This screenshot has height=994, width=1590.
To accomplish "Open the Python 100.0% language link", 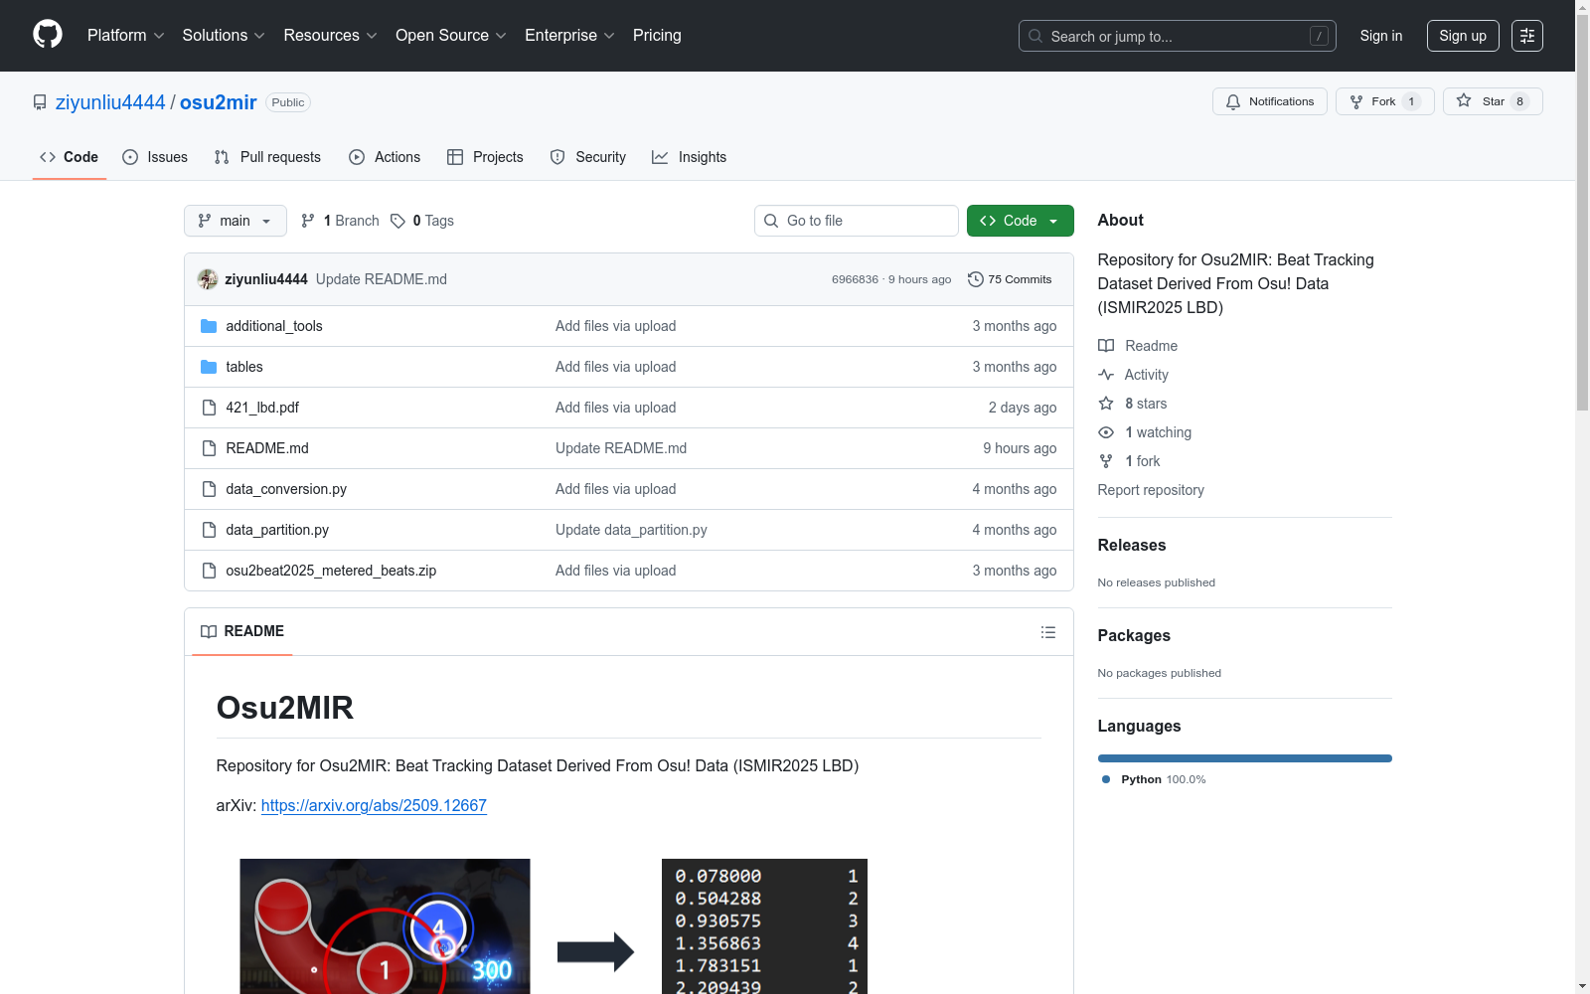I will tap(1154, 779).
